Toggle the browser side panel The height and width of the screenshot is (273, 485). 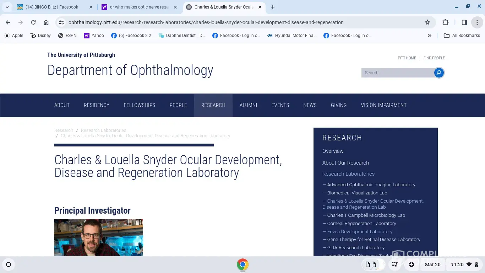click(464, 22)
